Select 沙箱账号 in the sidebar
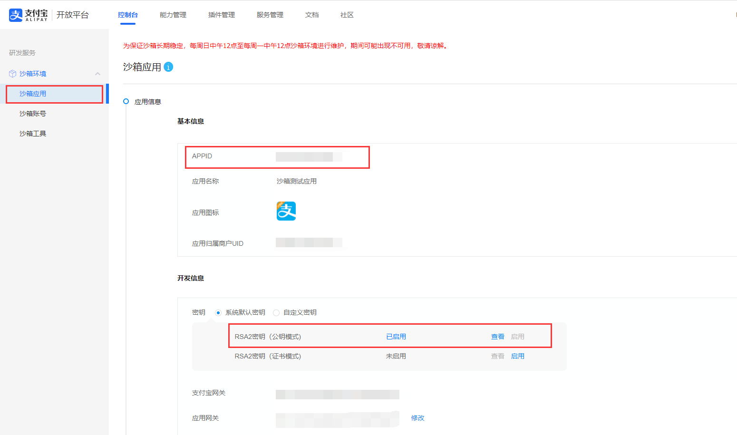This screenshot has width=737, height=435. pyautogui.click(x=32, y=114)
